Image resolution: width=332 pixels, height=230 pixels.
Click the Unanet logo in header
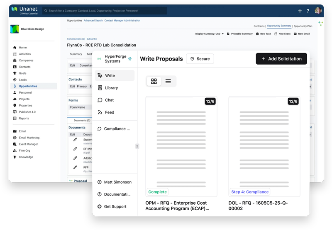24,10
